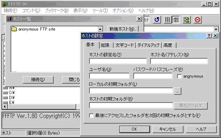Click the red abort transfer icon
The image size is (221, 138).
click(197, 20)
